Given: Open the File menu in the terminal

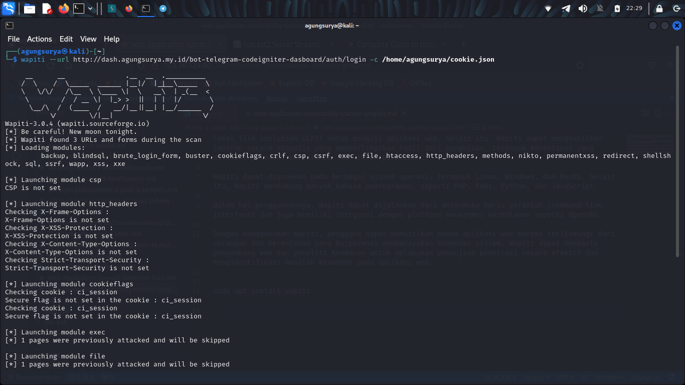Looking at the screenshot, I should [14, 39].
